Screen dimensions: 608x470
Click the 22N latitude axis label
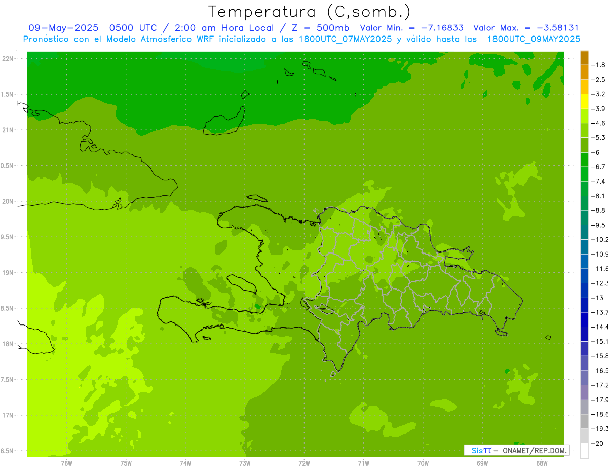8,59
